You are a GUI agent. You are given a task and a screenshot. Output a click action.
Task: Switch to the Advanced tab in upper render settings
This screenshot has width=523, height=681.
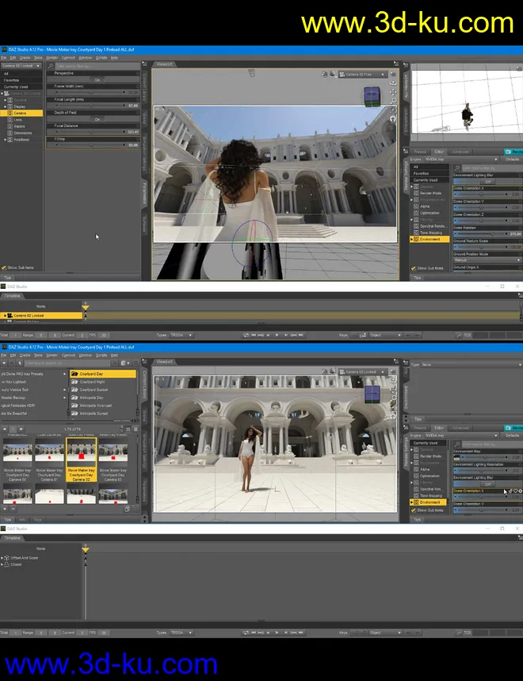pos(460,152)
